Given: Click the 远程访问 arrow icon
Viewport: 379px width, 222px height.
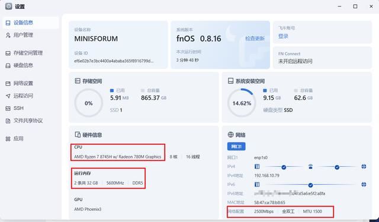Looking at the screenshot, I should point(8,96).
